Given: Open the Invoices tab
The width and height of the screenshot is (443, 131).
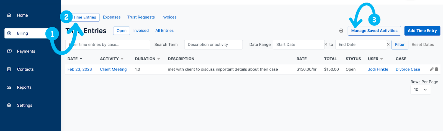Looking at the screenshot, I should (x=169, y=17).
